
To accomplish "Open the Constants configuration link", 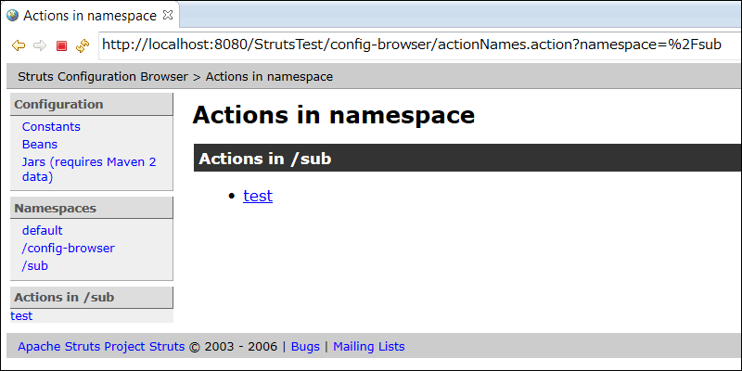I will 51,127.
